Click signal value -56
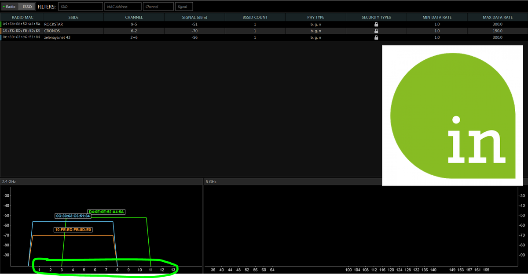This screenshot has height=278, width=528. [x=194, y=37]
